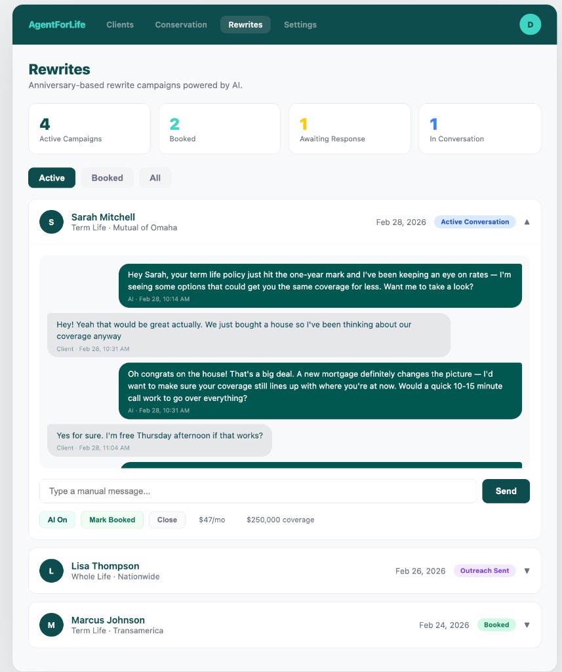This screenshot has height=672, width=562.
Task: Focus the manual message input field
Action: coord(258,491)
